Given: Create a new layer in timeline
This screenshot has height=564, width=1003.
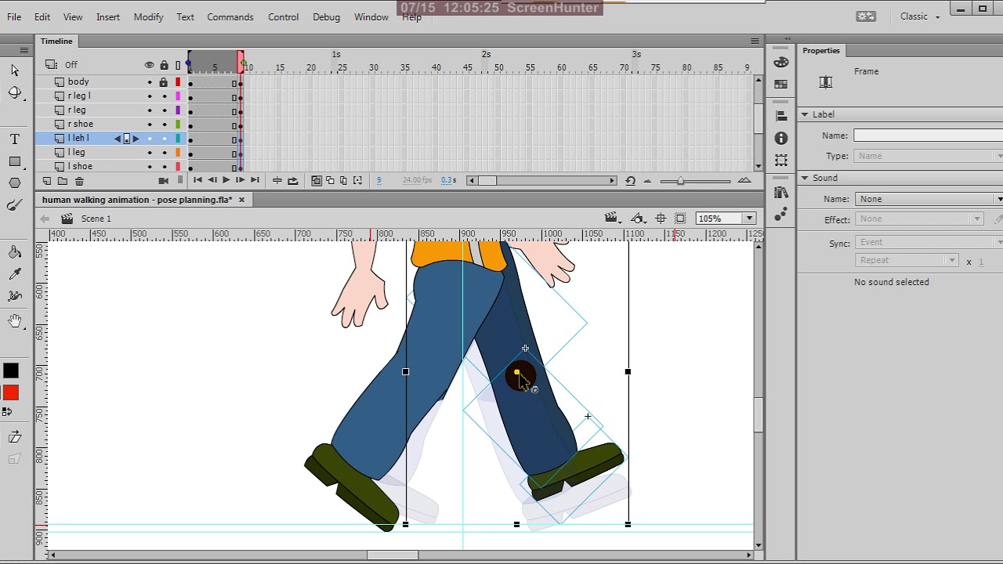Looking at the screenshot, I should click(47, 181).
